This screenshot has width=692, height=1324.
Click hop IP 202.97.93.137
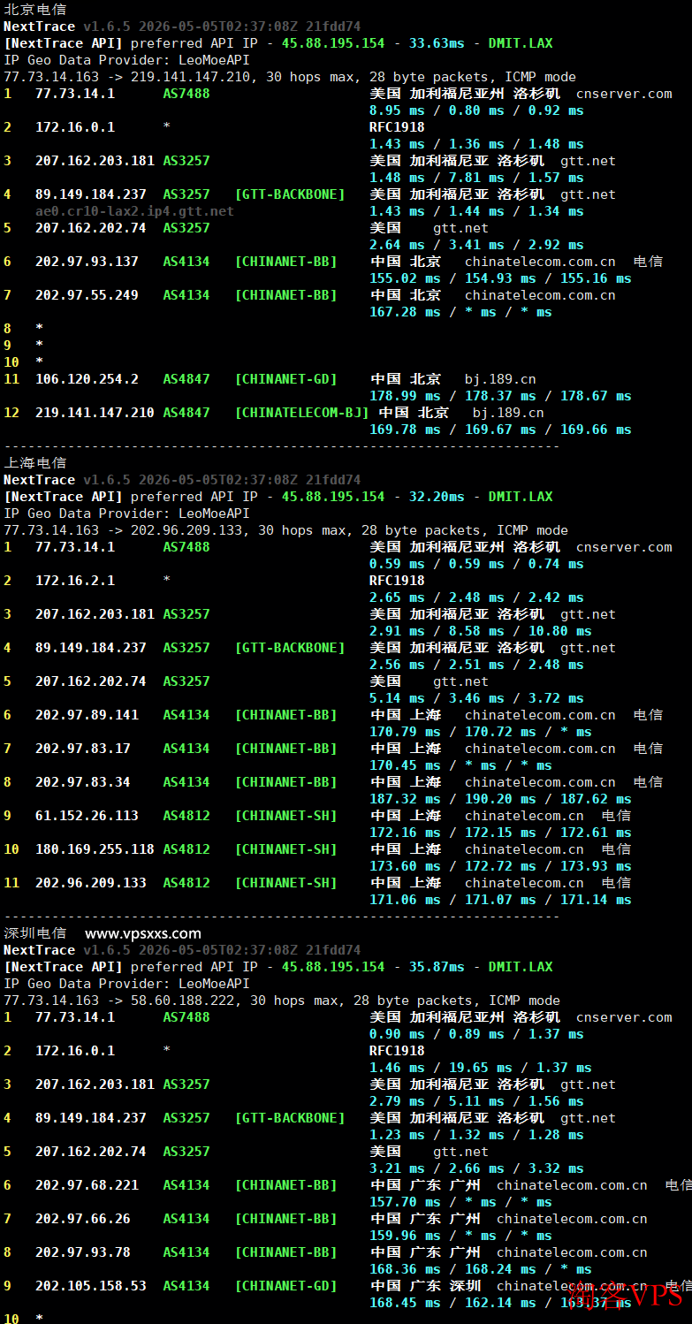click(x=87, y=261)
